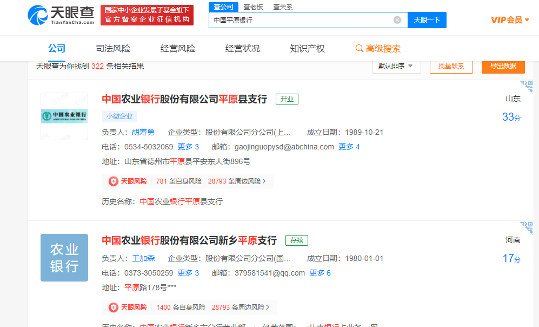This screenshot has width=539, height=327.
Task: Click the 17分 score for 新乡平原支行
Action: click(511, 258)
